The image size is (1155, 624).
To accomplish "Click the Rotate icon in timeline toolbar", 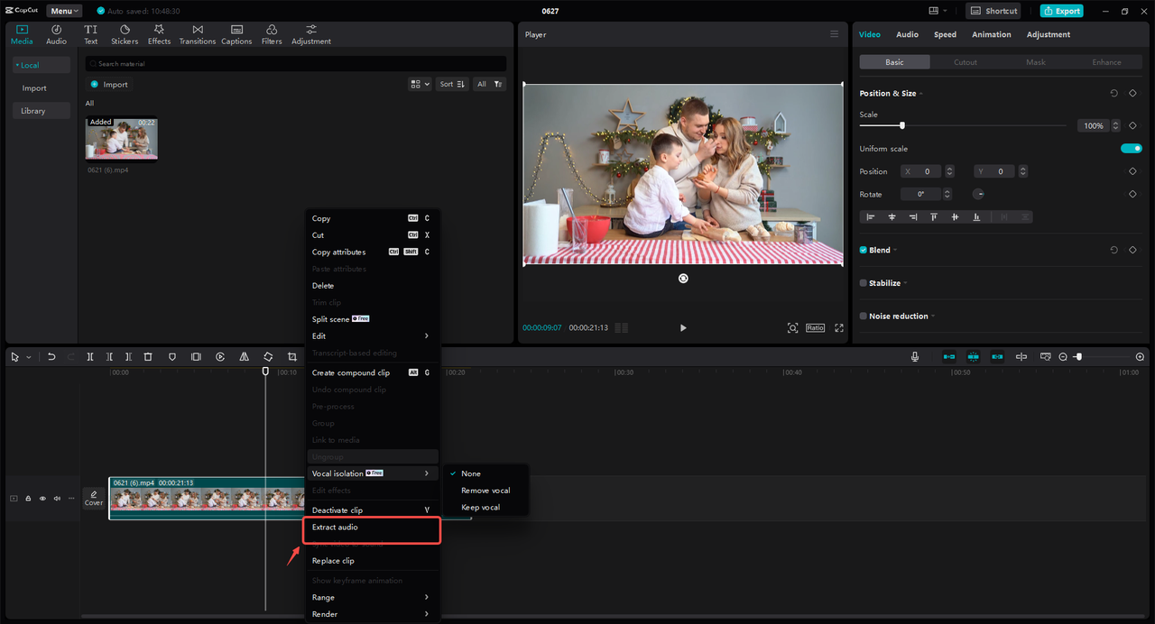I will click(268, 357).
